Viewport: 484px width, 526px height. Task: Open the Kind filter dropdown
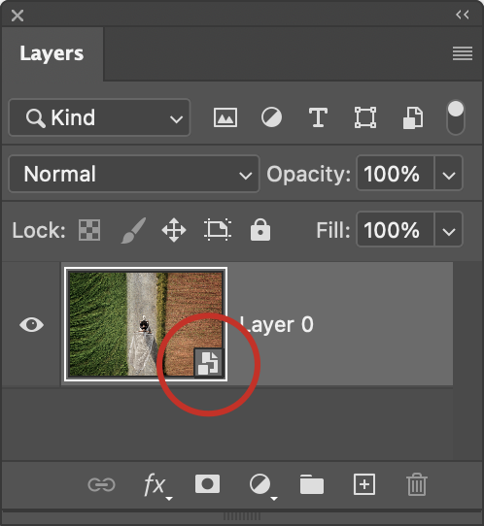point(99,117)
